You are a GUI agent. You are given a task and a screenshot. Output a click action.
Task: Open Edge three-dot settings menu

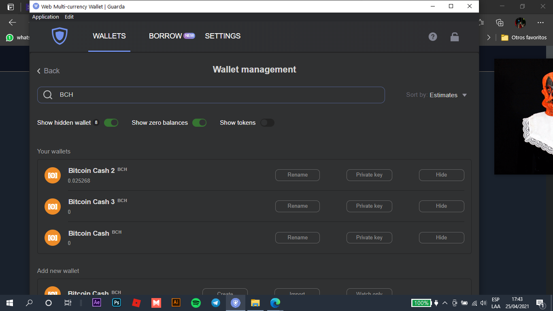point(541,23)
